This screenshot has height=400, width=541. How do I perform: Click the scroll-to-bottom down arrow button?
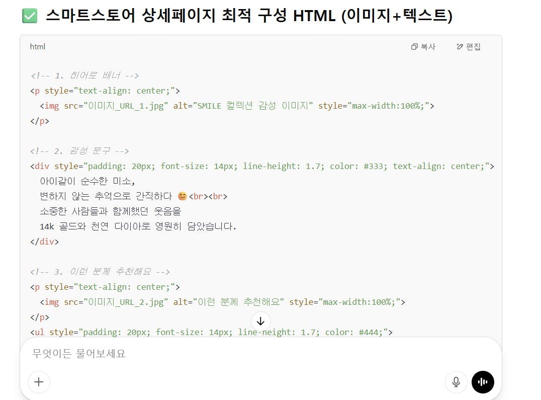coord(260,322)
